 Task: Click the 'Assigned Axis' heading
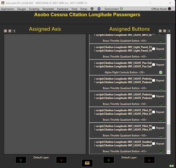[45, 29]
